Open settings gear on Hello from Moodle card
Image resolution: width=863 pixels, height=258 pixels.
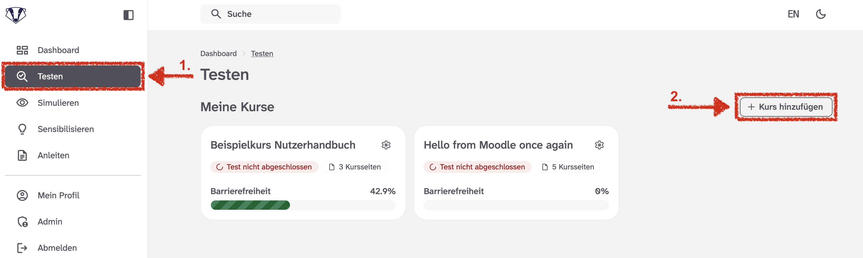(x=599, y=145)
